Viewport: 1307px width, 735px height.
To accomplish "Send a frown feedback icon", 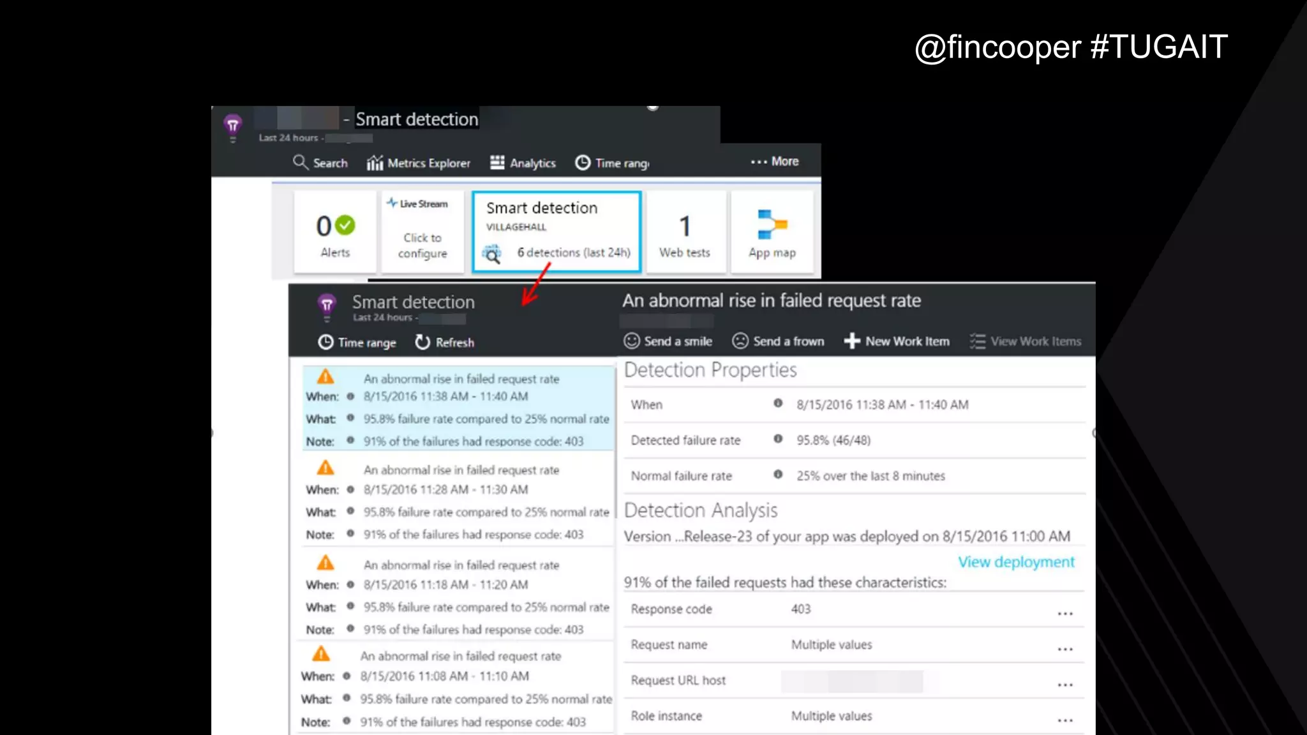I will (x=740, y=341).
